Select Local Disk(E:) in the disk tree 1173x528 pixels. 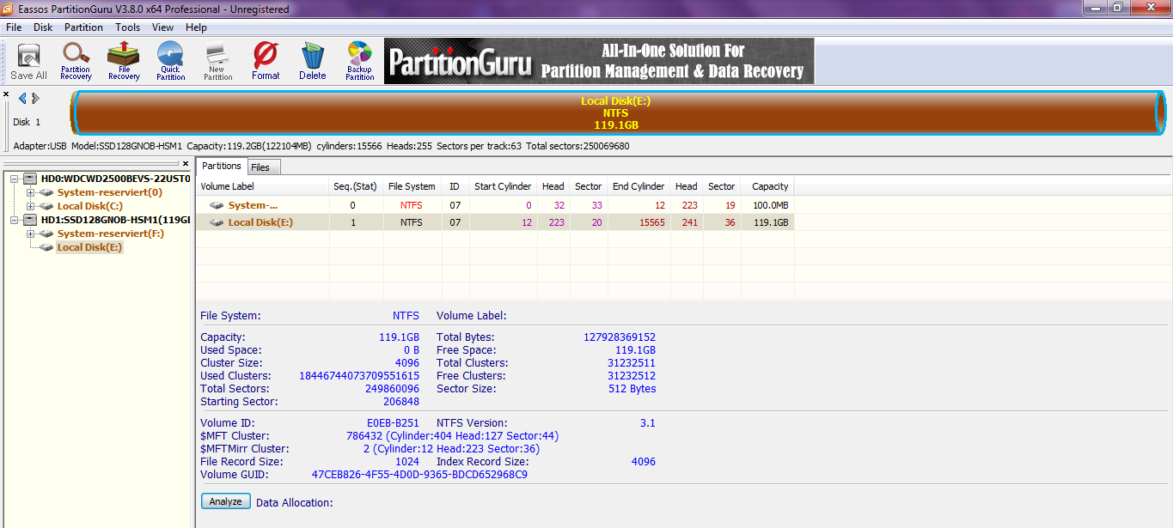tap(89, 247)
